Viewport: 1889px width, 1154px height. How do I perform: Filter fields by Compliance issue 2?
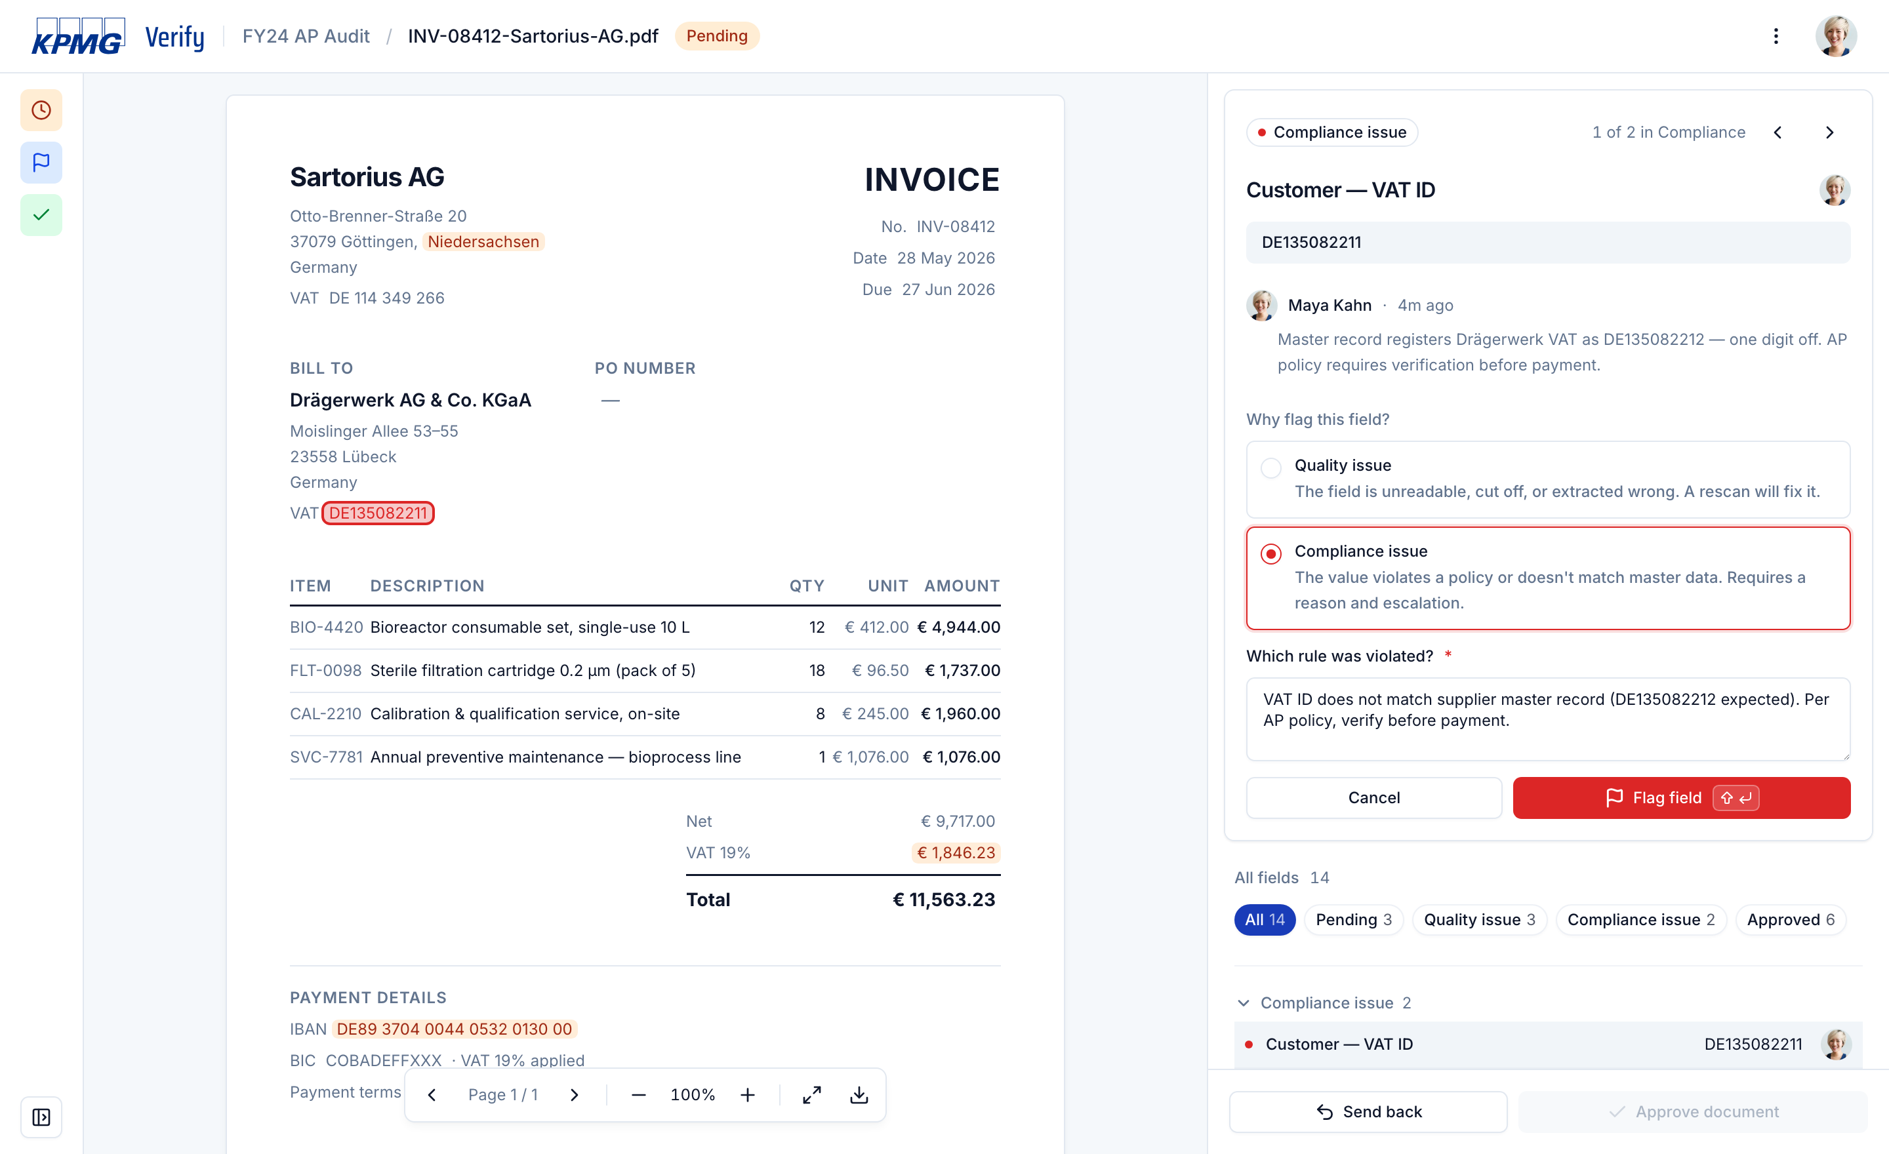coord(1641,919)
